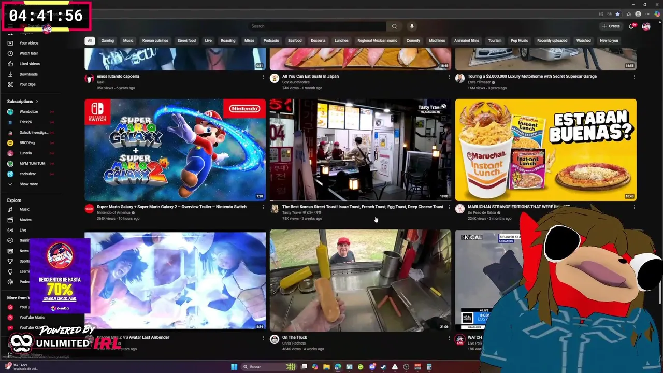Click Nintendo of America channel avatar
Screen dimensions: 663x373
[x=89, y=209]
